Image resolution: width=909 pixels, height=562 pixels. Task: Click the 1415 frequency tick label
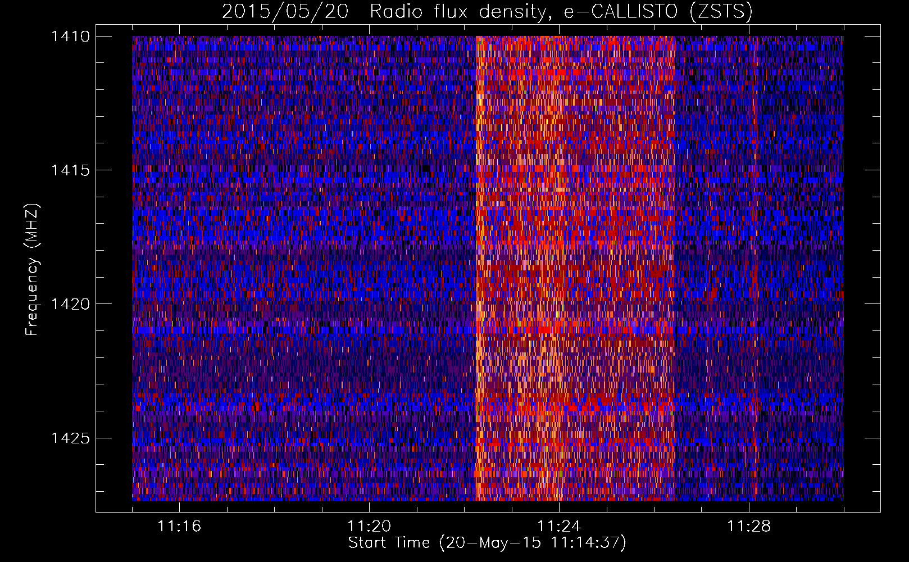(x=70, y=170)
